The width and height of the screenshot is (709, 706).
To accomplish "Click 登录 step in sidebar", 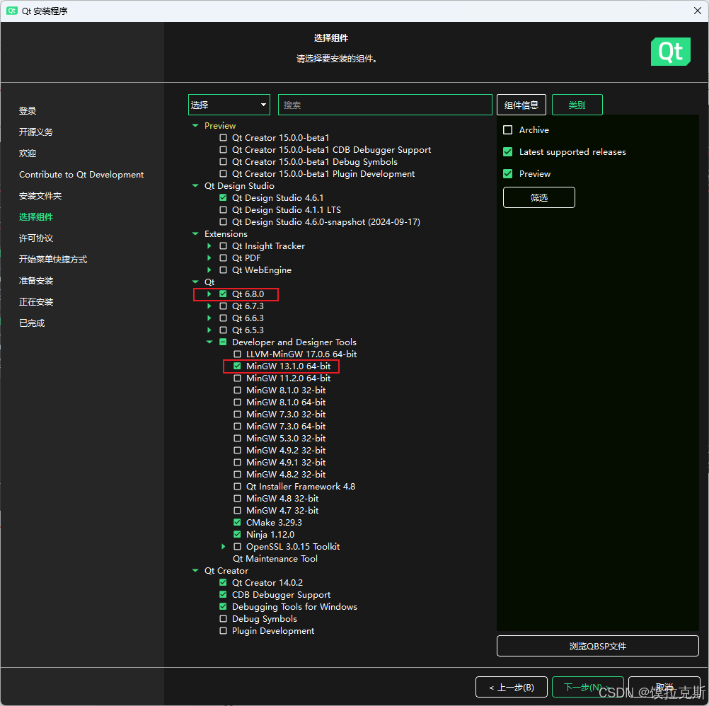I will 28,111.
